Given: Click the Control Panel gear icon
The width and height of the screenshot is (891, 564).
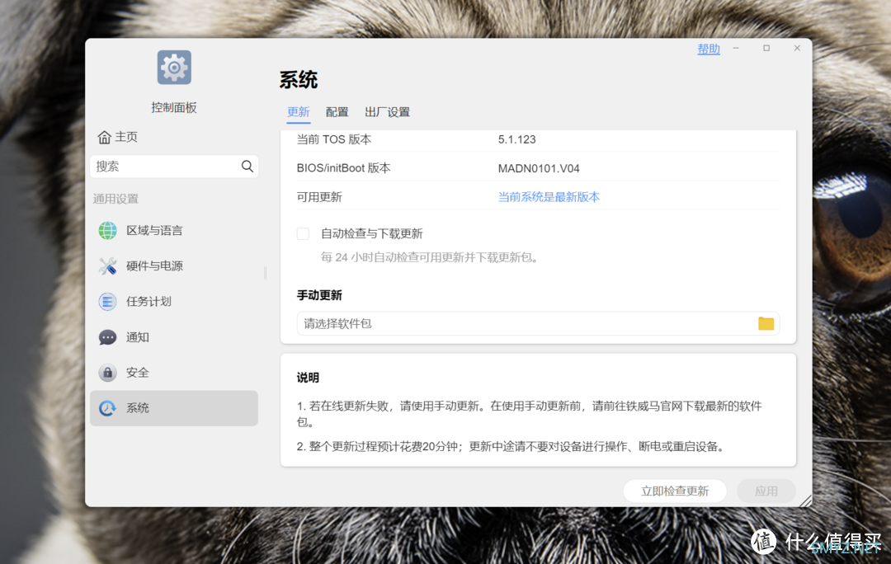Looking at the screenshot, I should (x=174, y=68).
